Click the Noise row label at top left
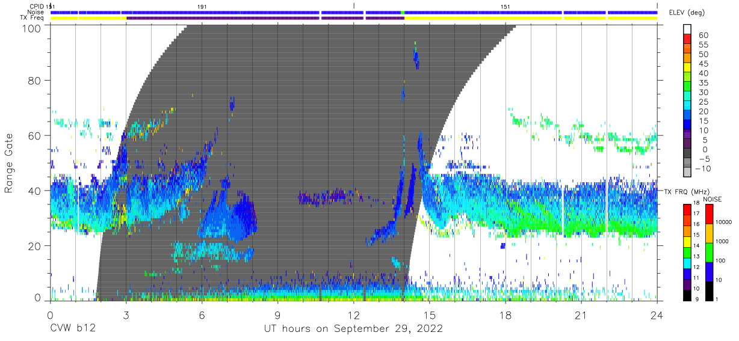Viewport: 739px width, 341px height. click(36, 12)
